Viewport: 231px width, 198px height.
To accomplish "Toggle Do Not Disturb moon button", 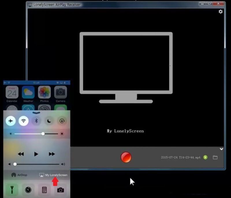I will tap(49, 121).
